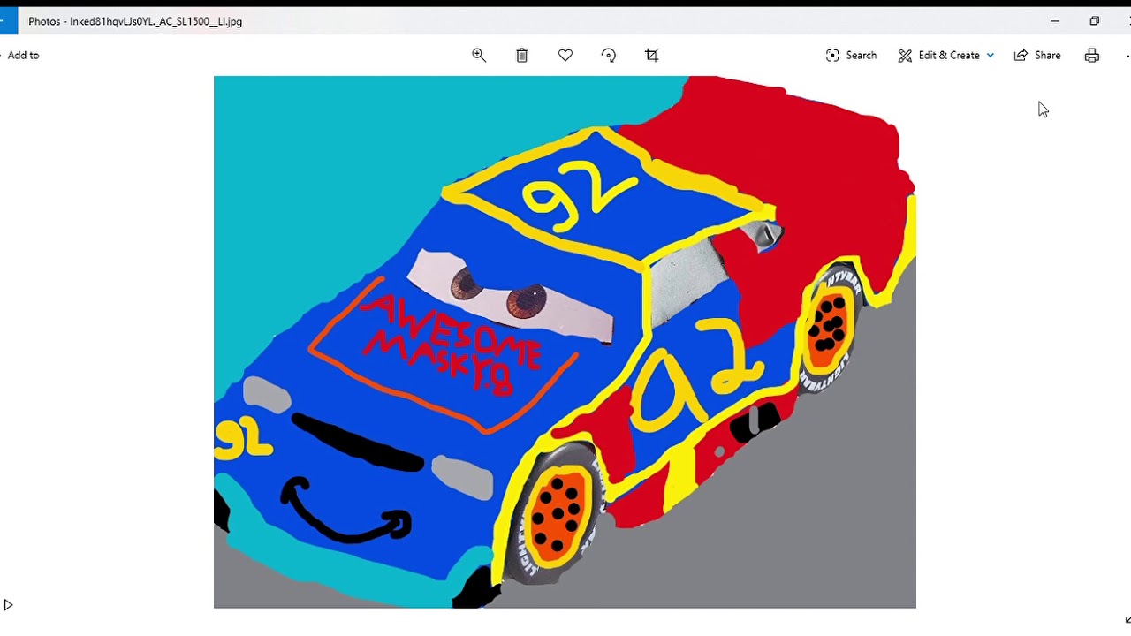Image resolution: width=1131 pixels, height=636 pixels.
Task: Rotate the image with rotate icon
Action: point(609,55)
